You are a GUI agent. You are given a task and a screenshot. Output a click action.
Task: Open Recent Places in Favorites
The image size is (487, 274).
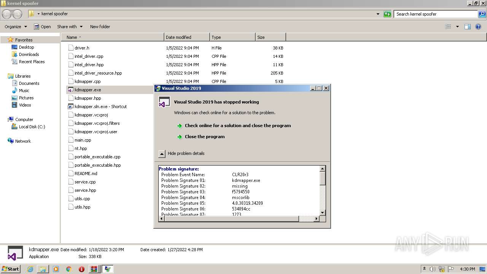(x=32, y=62)
